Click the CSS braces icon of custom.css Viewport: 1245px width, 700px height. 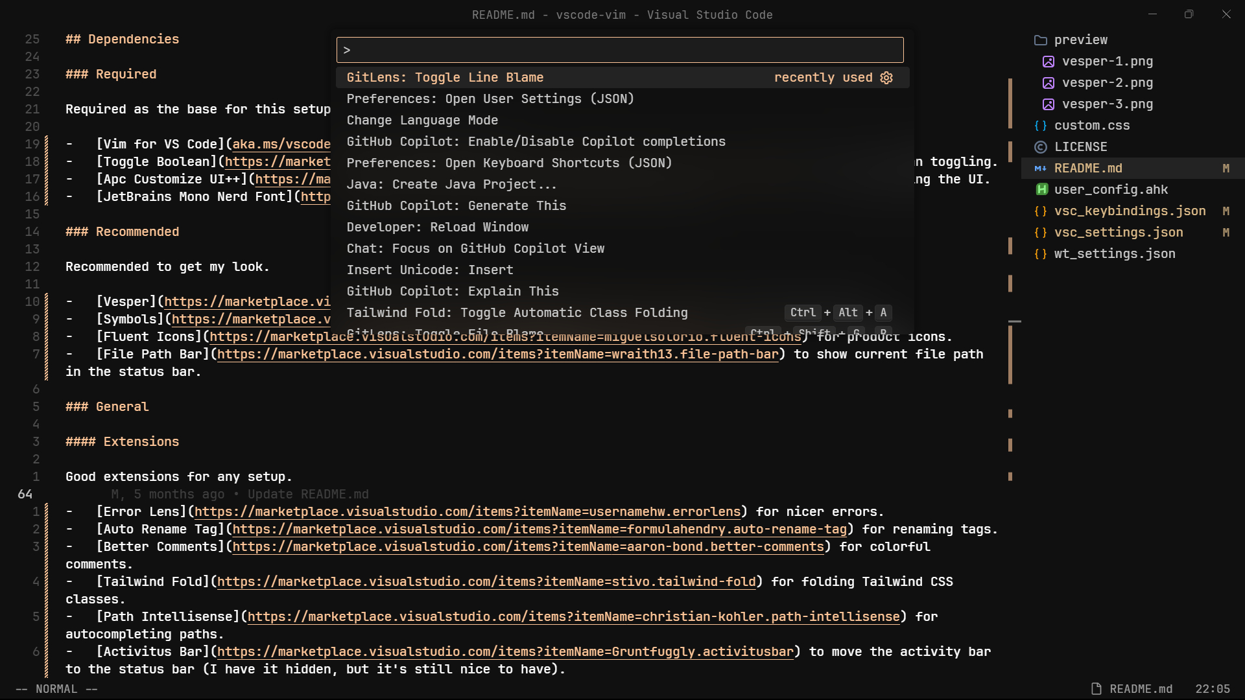pos(1041,126)
